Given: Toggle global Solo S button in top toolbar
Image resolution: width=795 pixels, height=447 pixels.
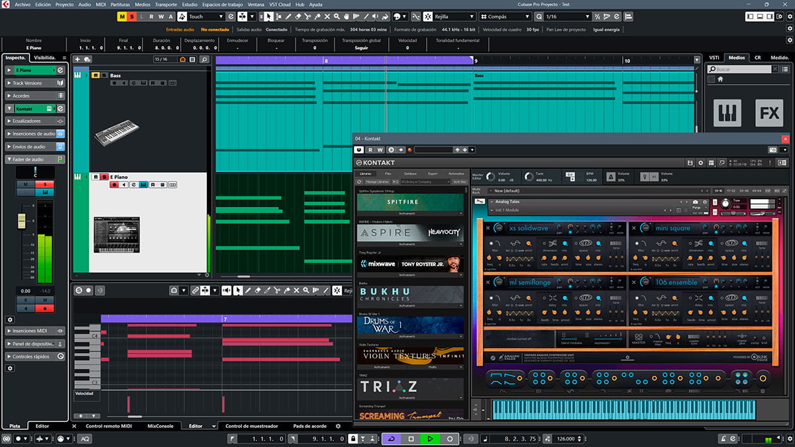Looking at the screenshot, I should [132, 17].
